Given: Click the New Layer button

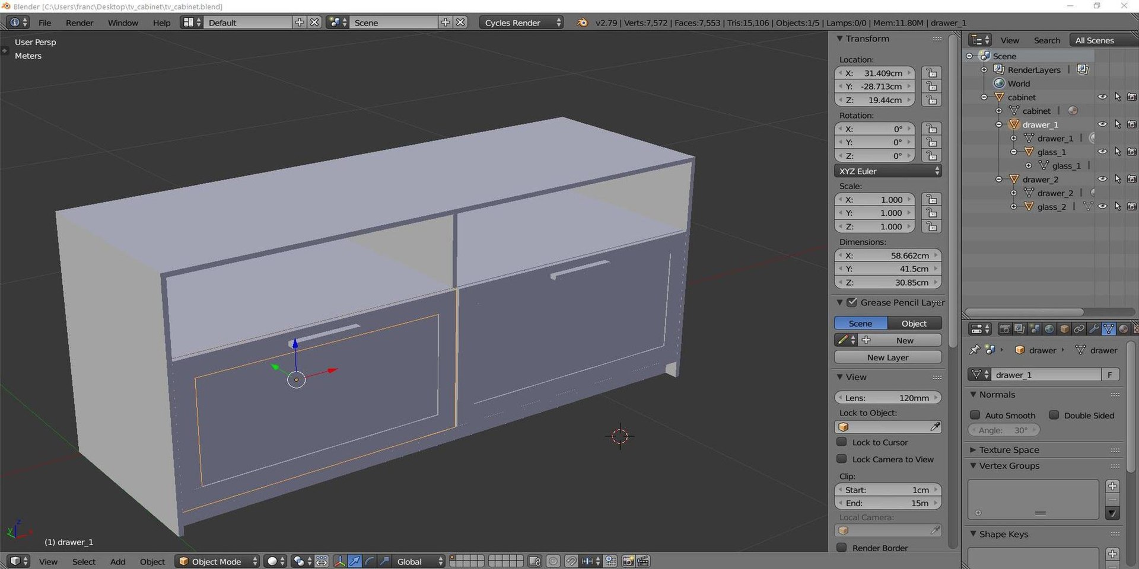Looking at the screenshot, I should [x=887, y=357].
